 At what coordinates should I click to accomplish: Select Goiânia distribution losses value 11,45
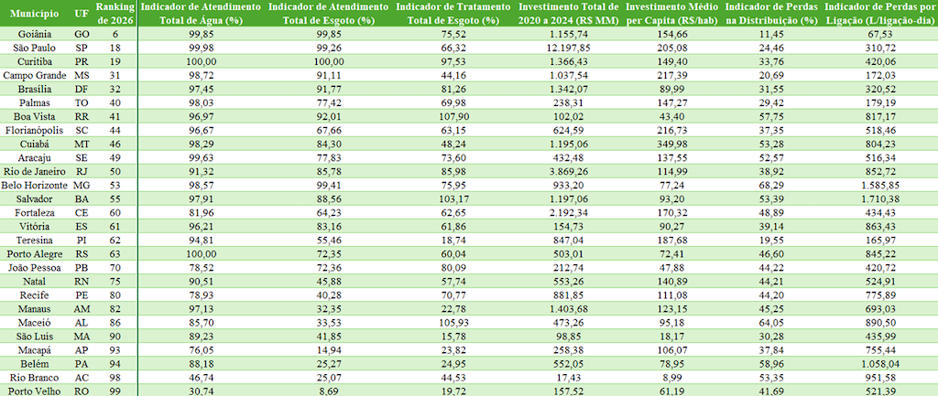(x=771, y=34)
